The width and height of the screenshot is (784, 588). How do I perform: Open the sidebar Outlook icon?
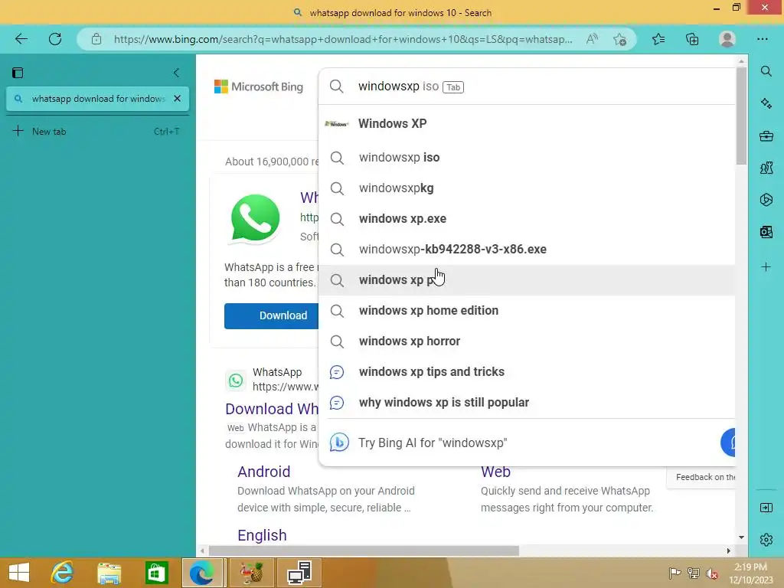(766, 231)
